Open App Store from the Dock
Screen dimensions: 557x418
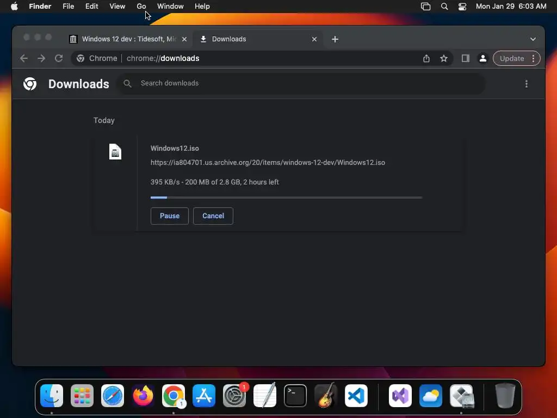[x=204, y=395]
